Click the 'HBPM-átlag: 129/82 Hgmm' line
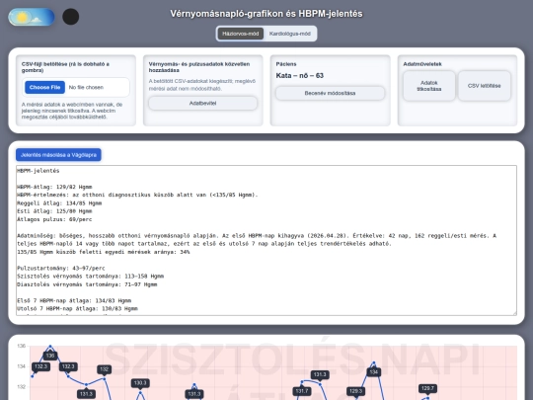 pyautogui.click(x=54, y=187)
